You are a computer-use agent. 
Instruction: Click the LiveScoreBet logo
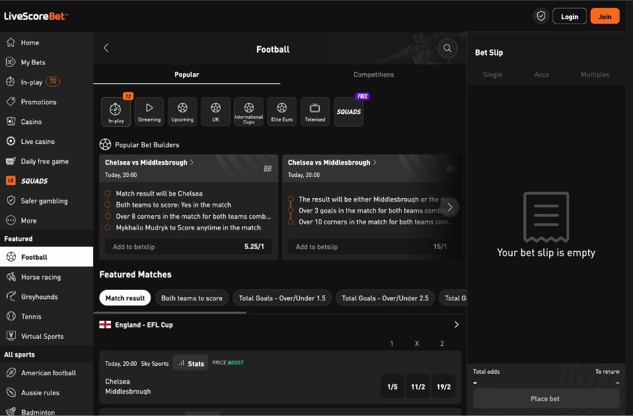(36, 16)
